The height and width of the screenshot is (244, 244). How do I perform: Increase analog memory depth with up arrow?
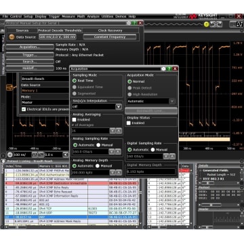(119, 173)
